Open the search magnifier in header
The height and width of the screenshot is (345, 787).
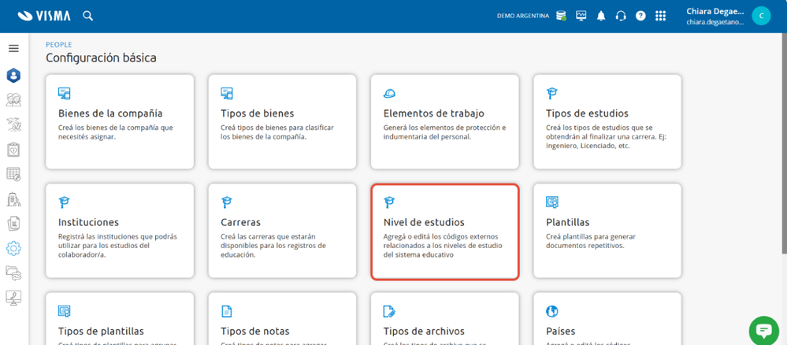87,16
